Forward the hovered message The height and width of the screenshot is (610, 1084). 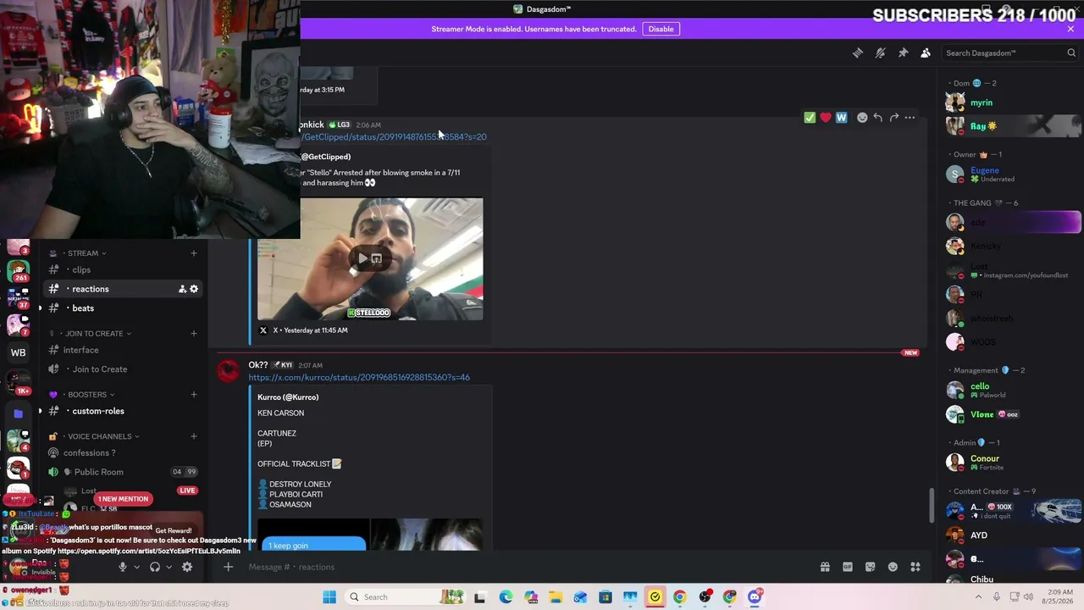893,118
